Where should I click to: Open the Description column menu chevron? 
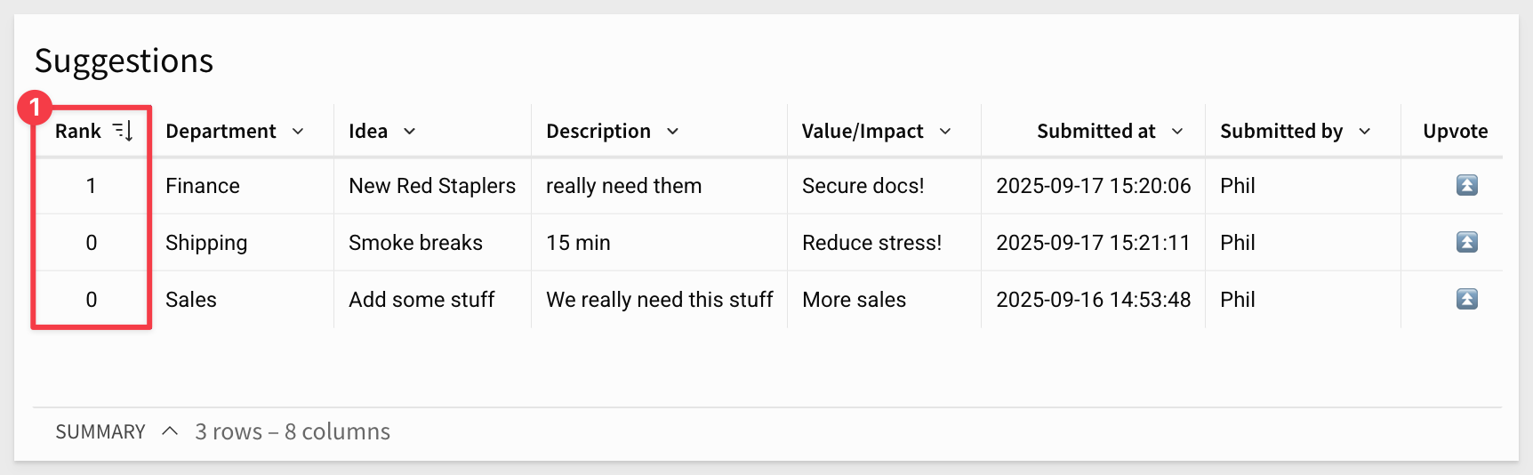point(672,131)
